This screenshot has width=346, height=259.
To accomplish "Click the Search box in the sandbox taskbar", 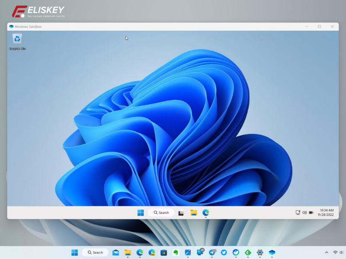I will (161, 212).
